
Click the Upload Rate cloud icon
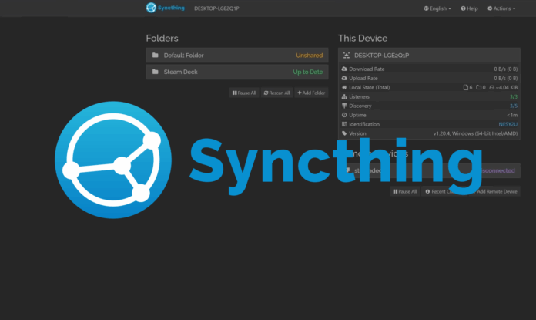click(x=344, y=79)
